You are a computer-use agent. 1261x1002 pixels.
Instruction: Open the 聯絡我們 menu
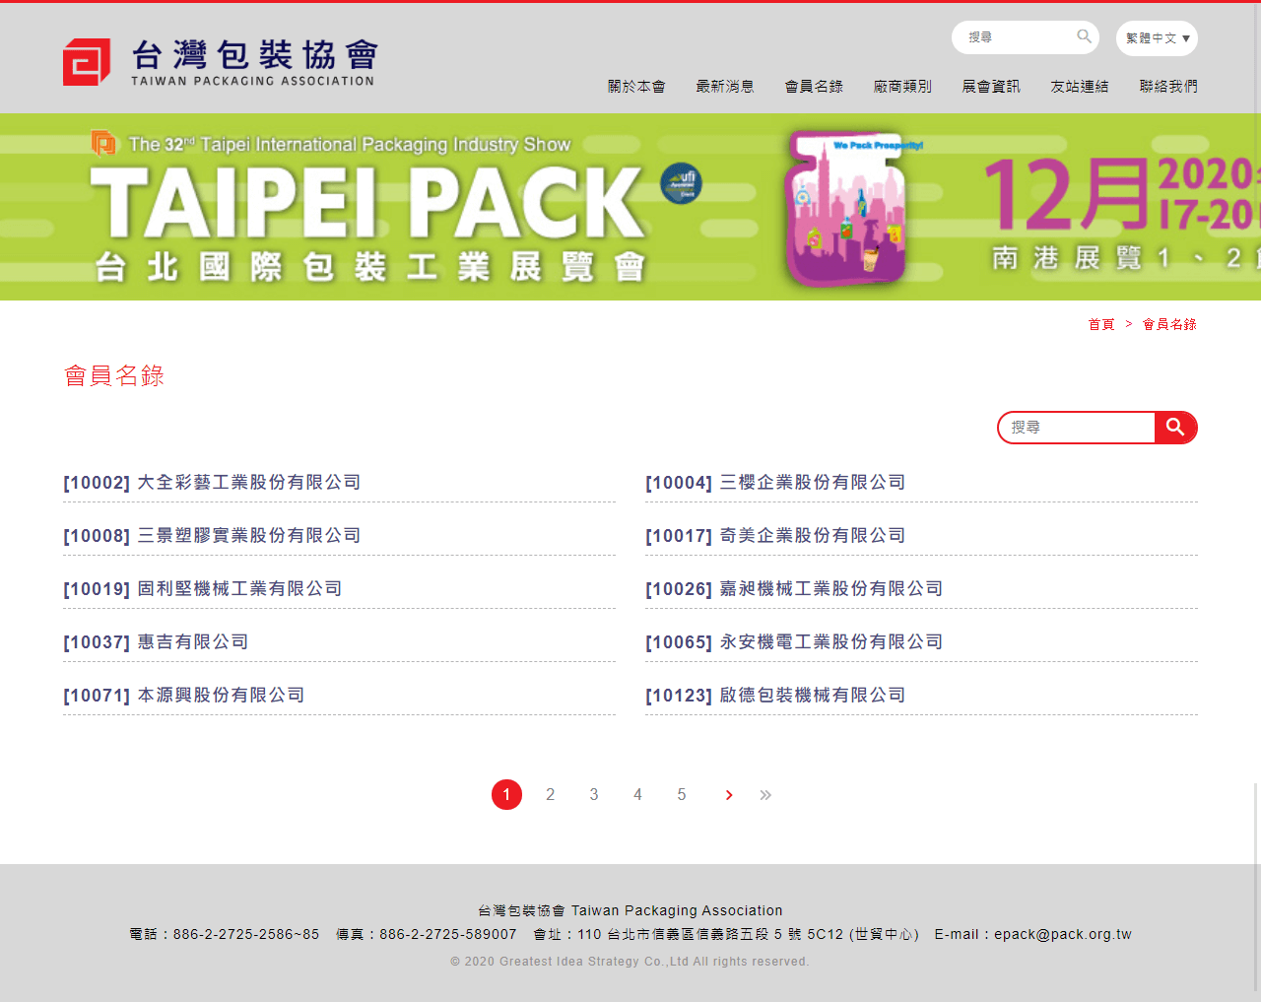click(1168, 87)
